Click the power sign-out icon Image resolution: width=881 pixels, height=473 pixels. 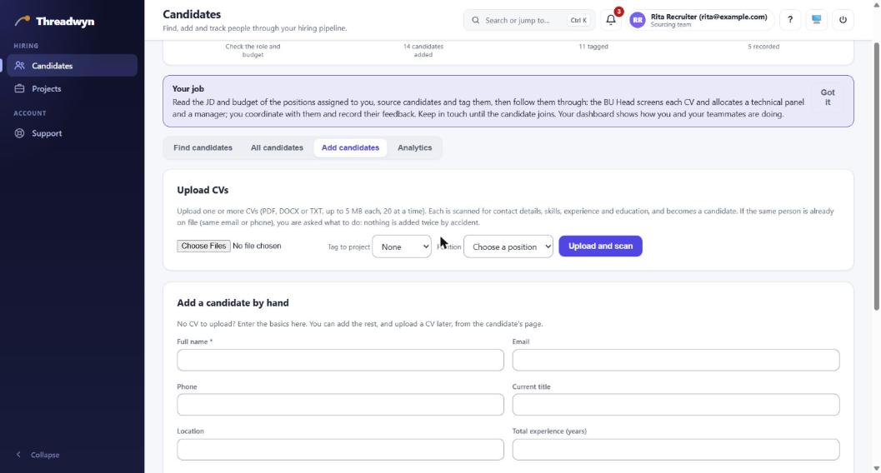[x=843, y=20]
